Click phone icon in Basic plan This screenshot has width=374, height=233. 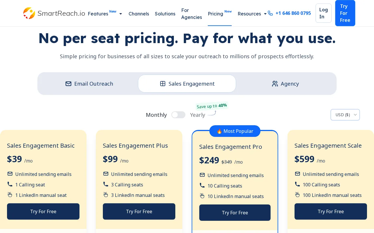click(x=10, y=184)
